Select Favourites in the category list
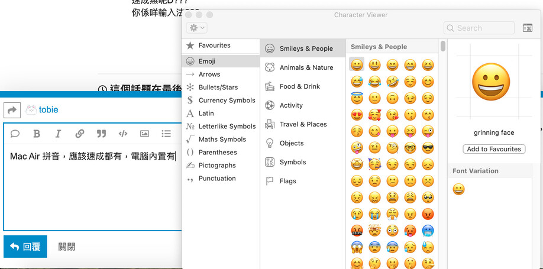 pos(221,46)
